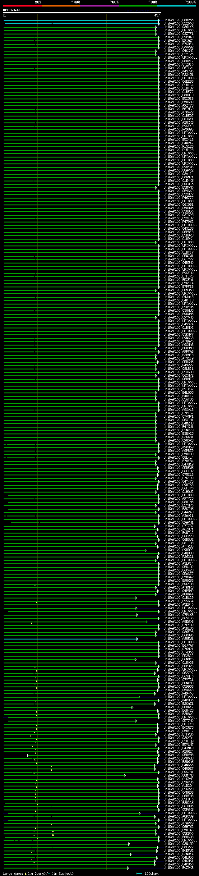
Task: Select label UniRef100_A7TZ37
Action: coord(178,526)
